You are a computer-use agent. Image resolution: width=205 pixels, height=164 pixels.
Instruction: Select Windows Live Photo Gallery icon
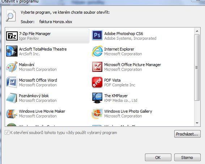coord(97,114)
